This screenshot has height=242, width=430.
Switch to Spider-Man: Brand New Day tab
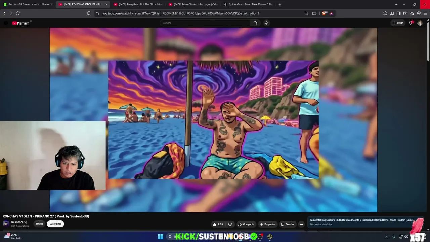click(248, 4)
